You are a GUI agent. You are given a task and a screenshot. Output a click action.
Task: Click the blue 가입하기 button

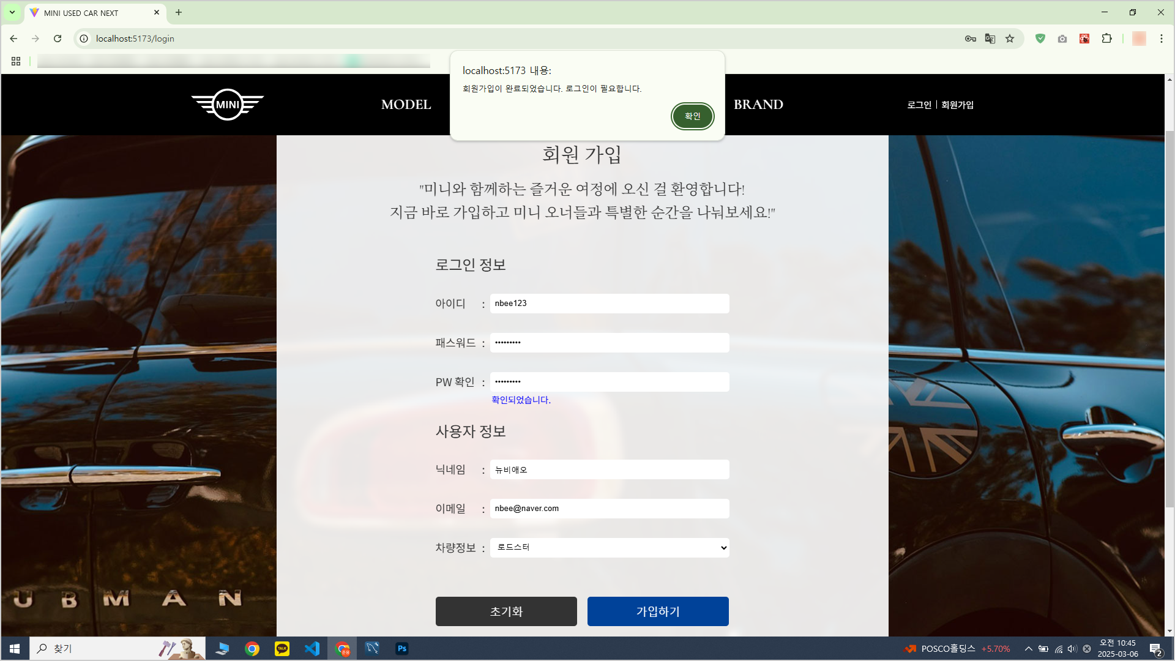pyautogui.click(x=658, y=611)
